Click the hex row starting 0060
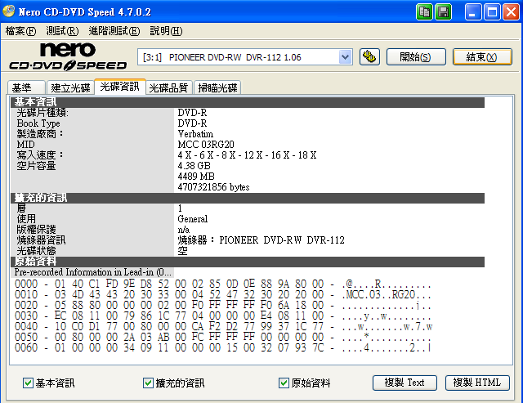This screenshot has width=523, height=403. click(x=223, y=348)
